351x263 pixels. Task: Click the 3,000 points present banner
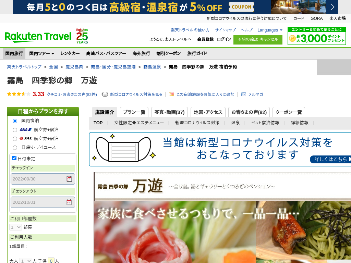tap(316, 36)
